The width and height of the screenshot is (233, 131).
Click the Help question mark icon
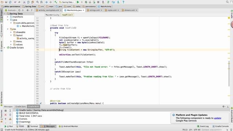coord(123,2)
